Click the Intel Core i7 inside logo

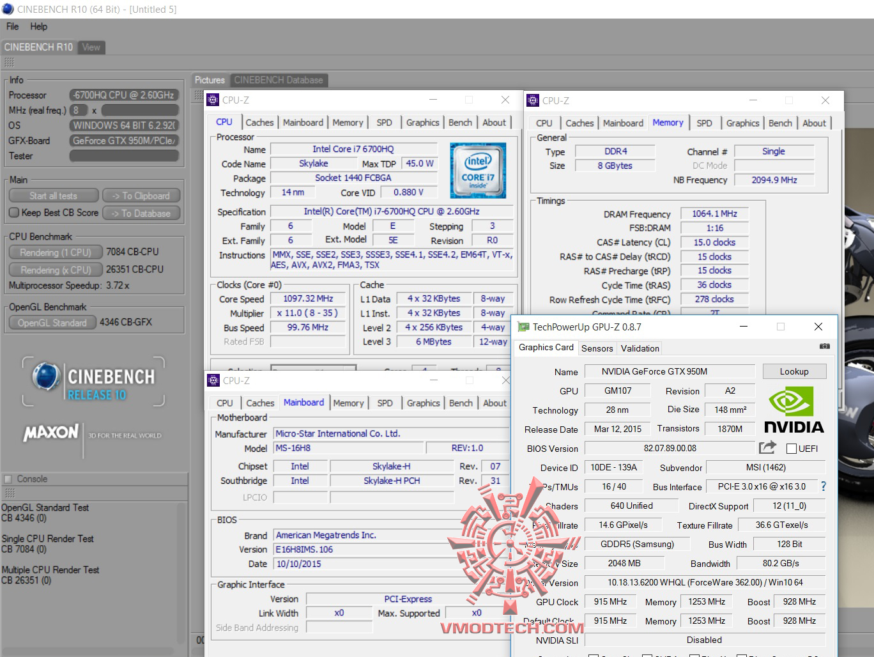pos(478,170)
